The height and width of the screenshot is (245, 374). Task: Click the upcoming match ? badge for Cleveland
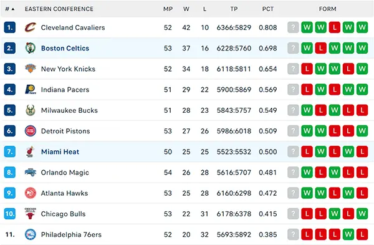(x=293, y=27)
